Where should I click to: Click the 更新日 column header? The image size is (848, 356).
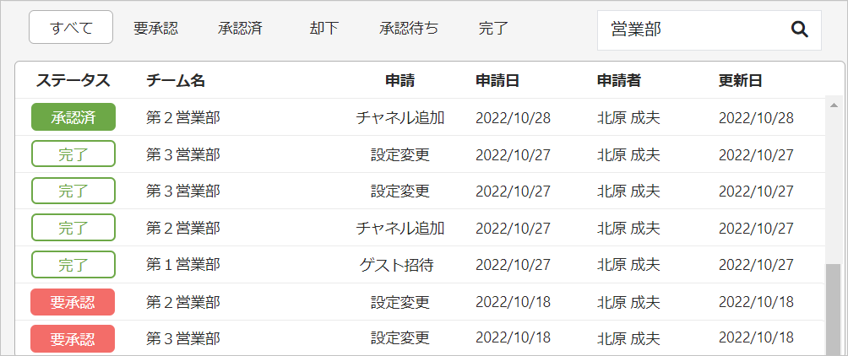click(741, 80)
